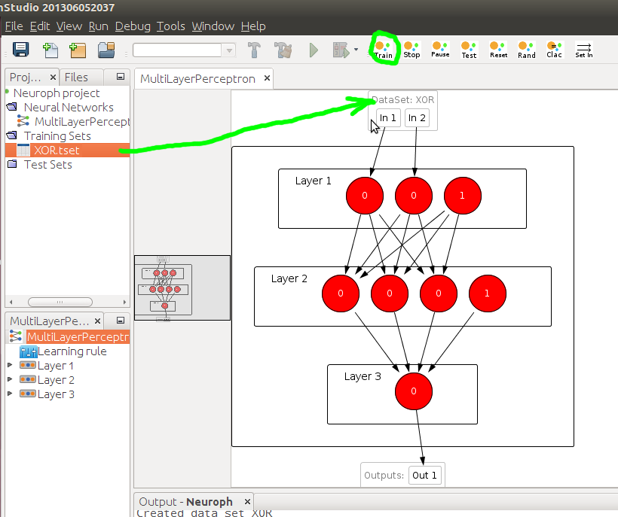Click the In 1 input button
This screenshot has height=517, width=618.
[x=387, y=117]
